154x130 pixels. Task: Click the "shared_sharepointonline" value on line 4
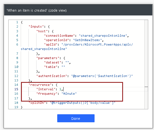[103, 36]
